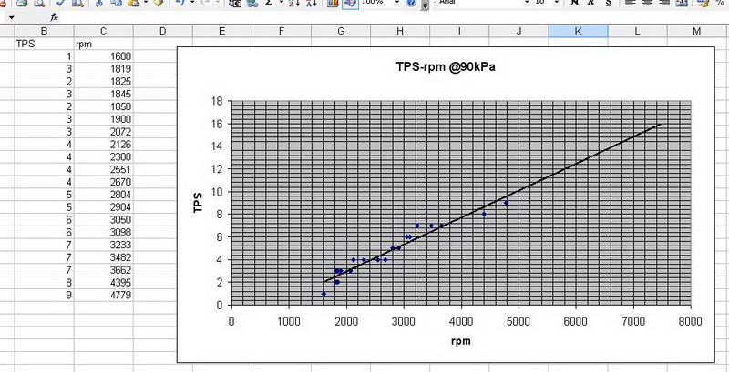Expand the zoom percentage dropdown

[x=396, y=4]
